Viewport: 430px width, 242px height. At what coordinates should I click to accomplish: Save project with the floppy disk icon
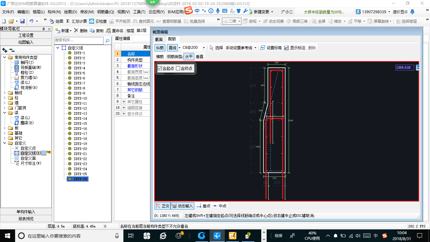(x=22, y=21)
